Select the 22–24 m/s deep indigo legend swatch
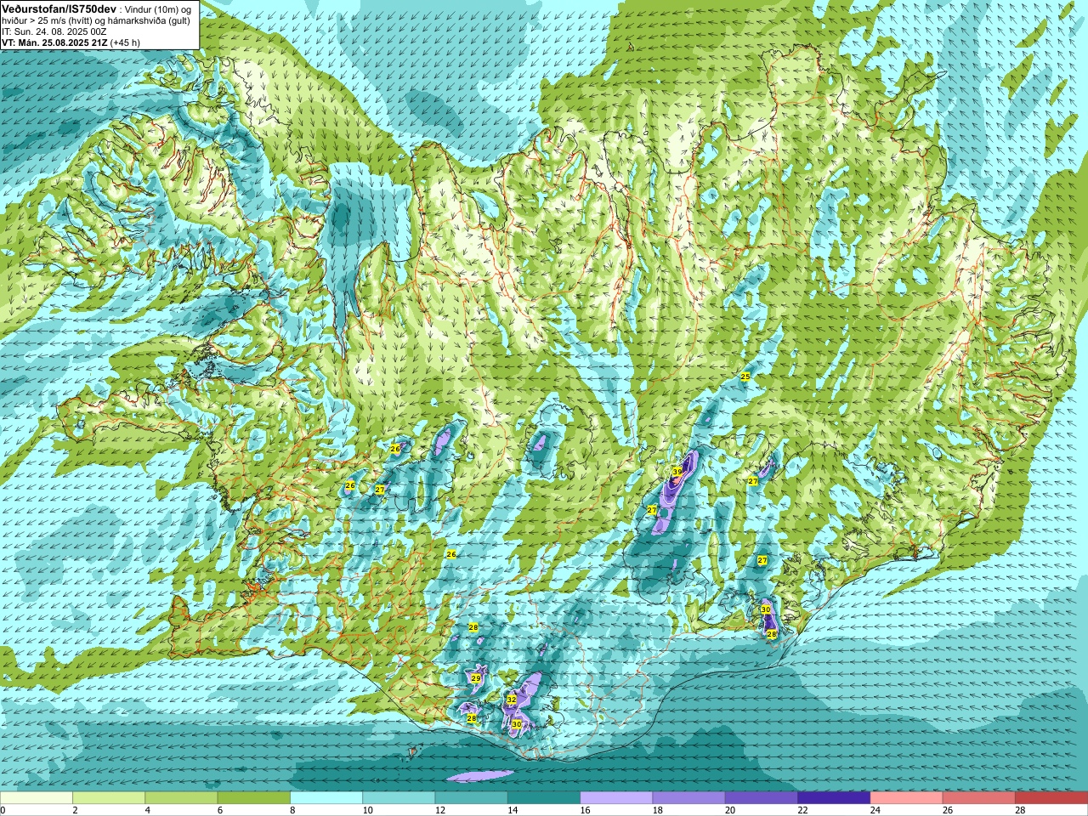Image resolution: width=1088 pixels, height=816 pixels. click(834, 798)
